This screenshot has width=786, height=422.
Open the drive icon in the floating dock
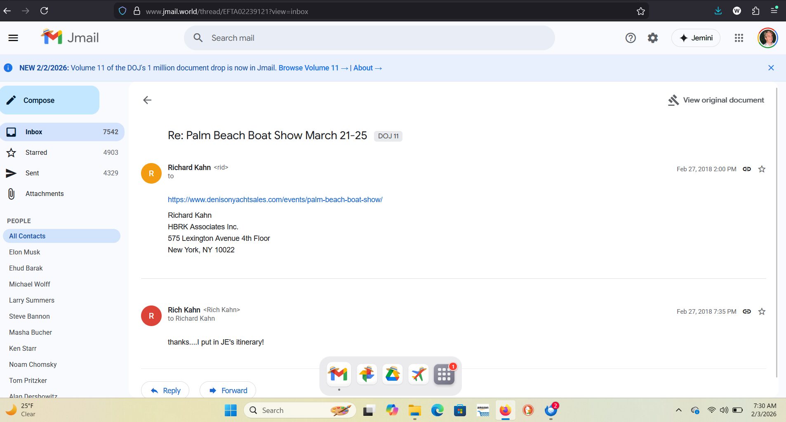pos(392,374)
